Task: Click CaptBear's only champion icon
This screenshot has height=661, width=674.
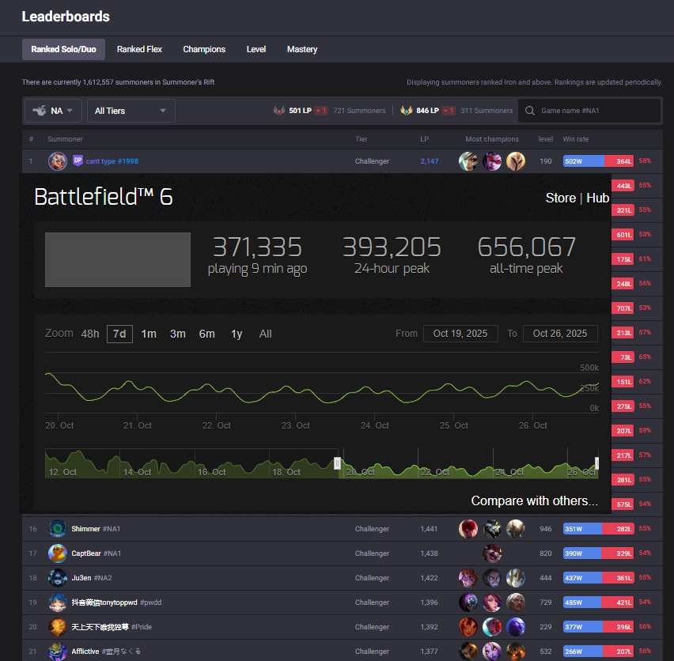Action: pos(492,553)
